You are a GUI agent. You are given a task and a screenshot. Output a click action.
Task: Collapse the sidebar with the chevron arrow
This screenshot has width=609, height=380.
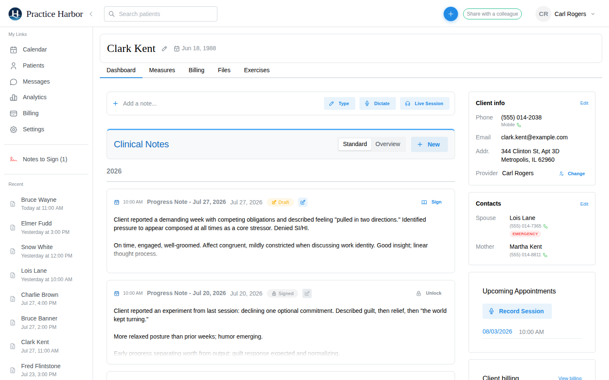click(91, 14)
